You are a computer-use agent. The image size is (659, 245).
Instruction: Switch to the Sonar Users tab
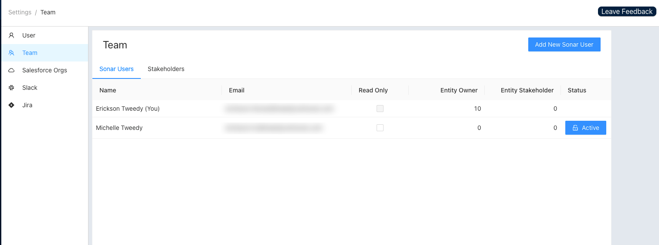[x=116, y=69]
